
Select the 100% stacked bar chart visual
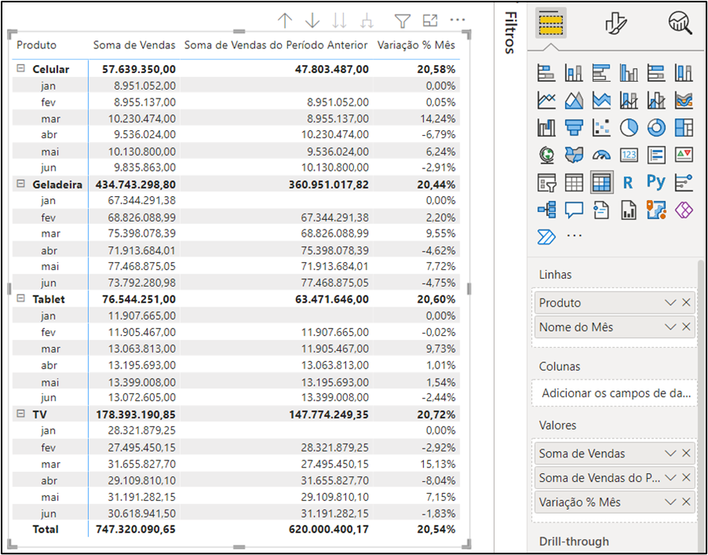point(656,73)
